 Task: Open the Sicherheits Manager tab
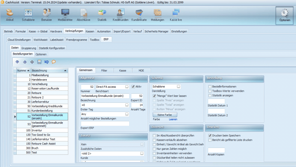point(156,31)
